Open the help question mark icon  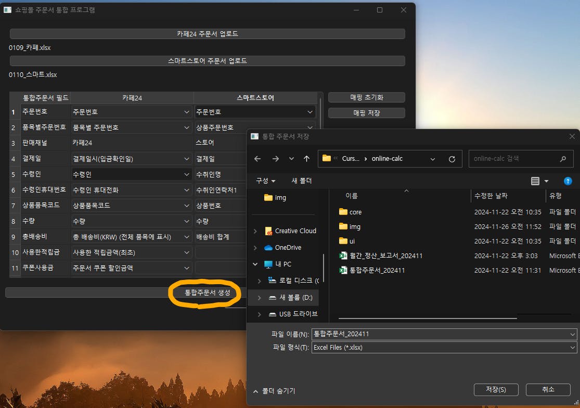pyautogui.click(x=568, y=181)
